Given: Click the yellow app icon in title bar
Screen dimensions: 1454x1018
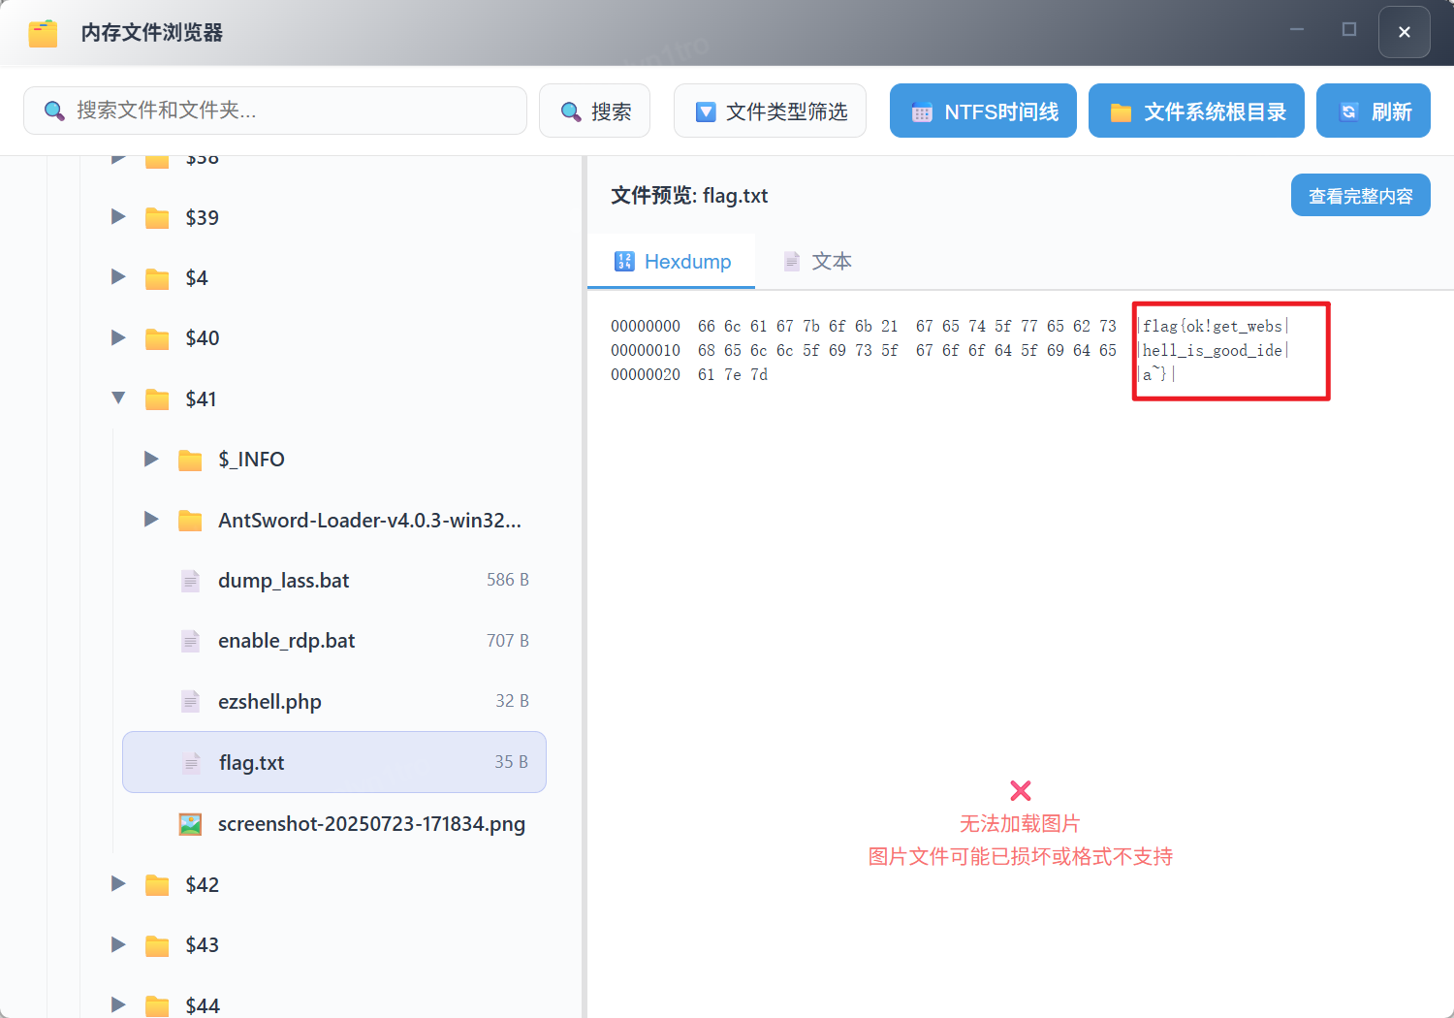Looking at the screenshot, I should point(43,33).
